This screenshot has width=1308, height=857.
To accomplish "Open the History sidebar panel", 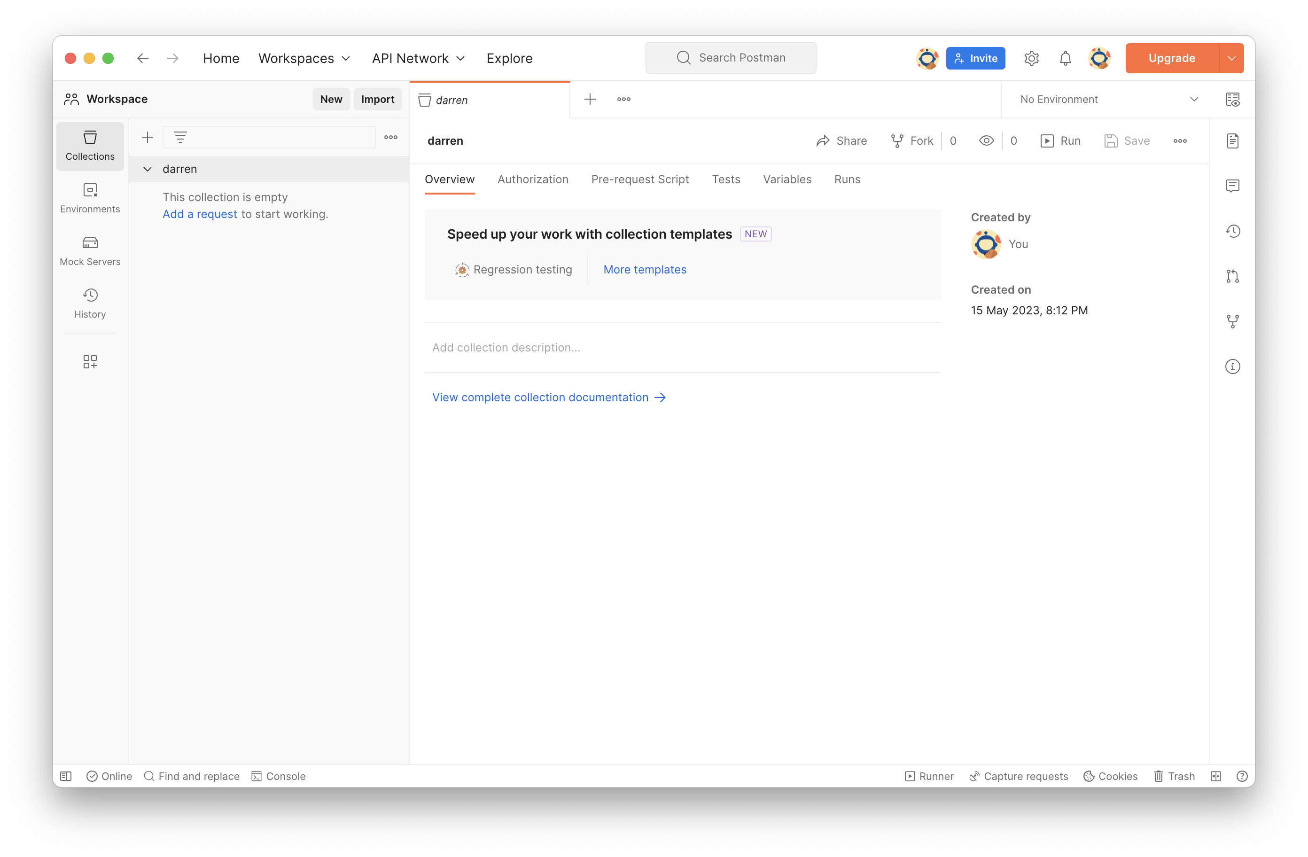I will tap(90, 304).
